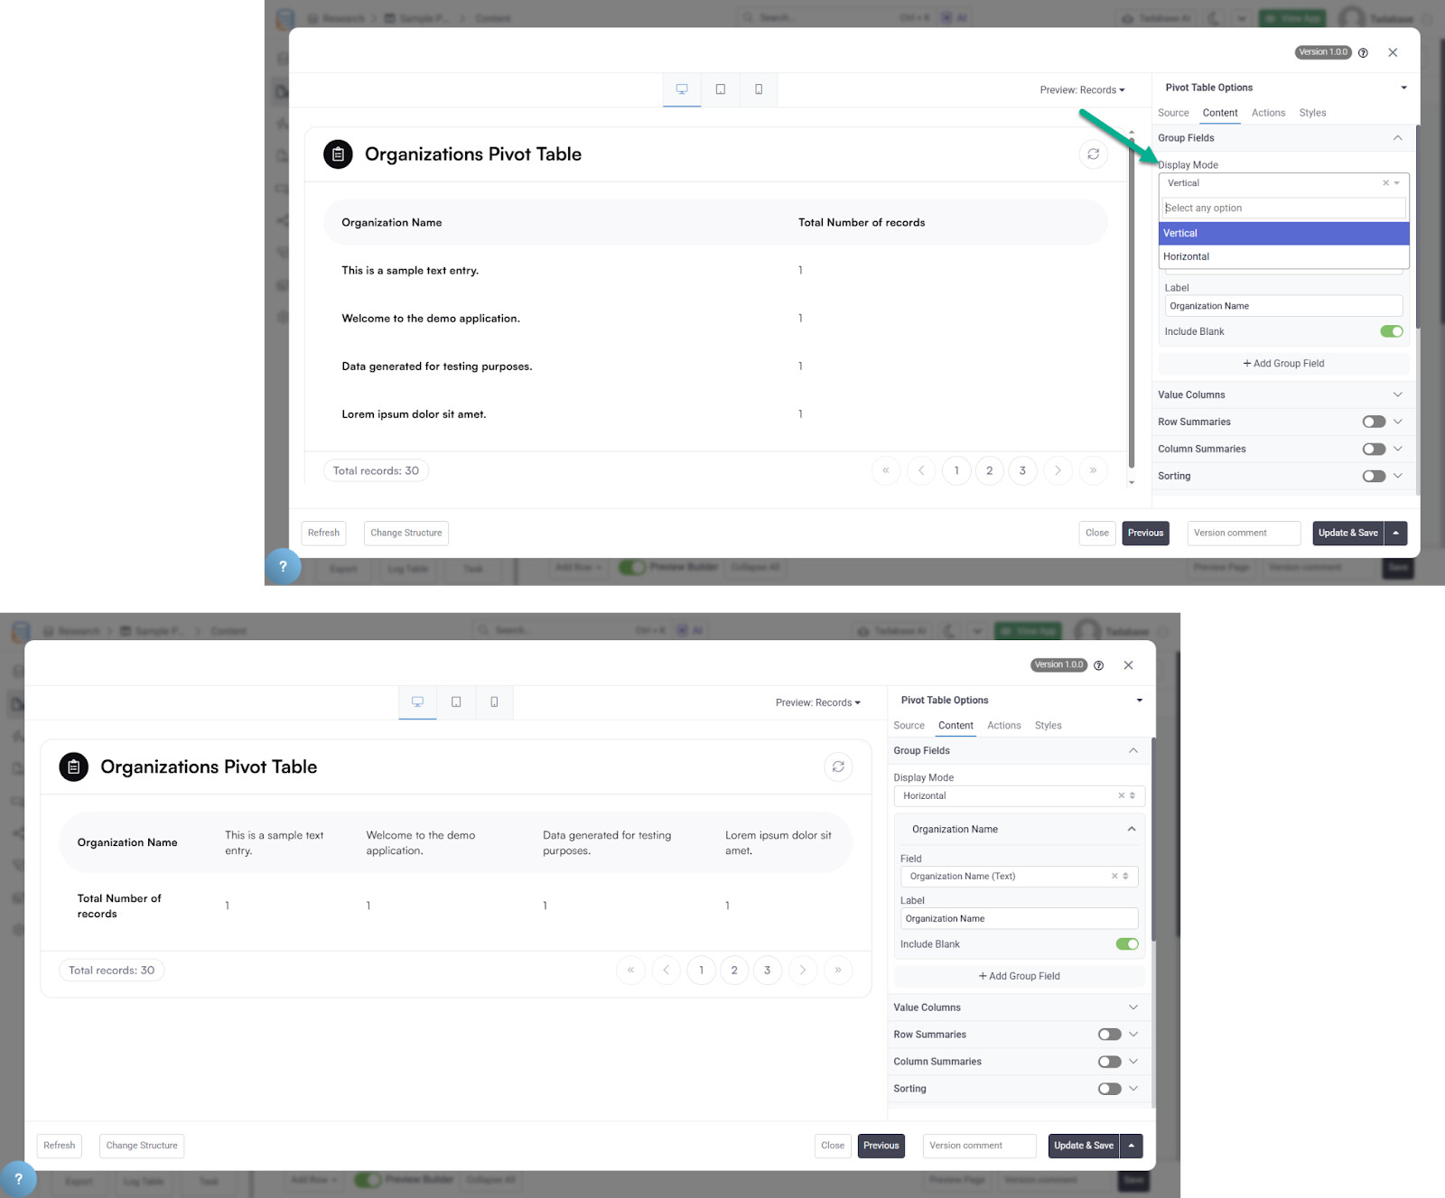Click the 'Select any option' search field
Viewport: 1445px width, 1198px height.
click(1282, 209)
